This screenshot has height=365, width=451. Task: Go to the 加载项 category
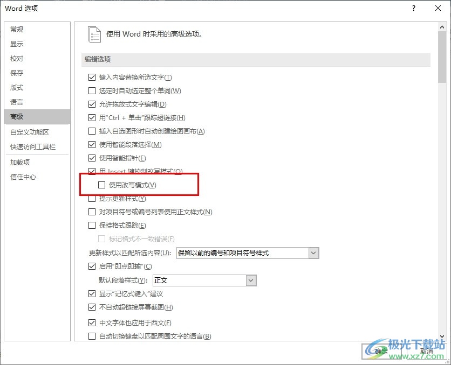point(37,163)
